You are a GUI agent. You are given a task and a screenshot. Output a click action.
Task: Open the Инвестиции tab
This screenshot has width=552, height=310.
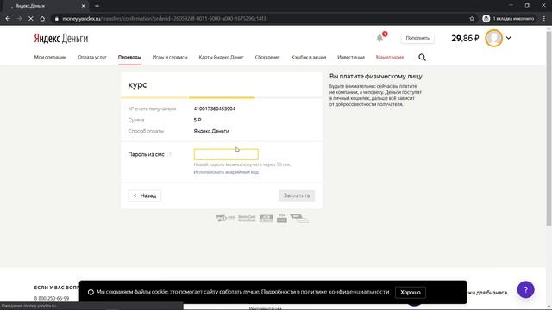click(x=351, y=58)
